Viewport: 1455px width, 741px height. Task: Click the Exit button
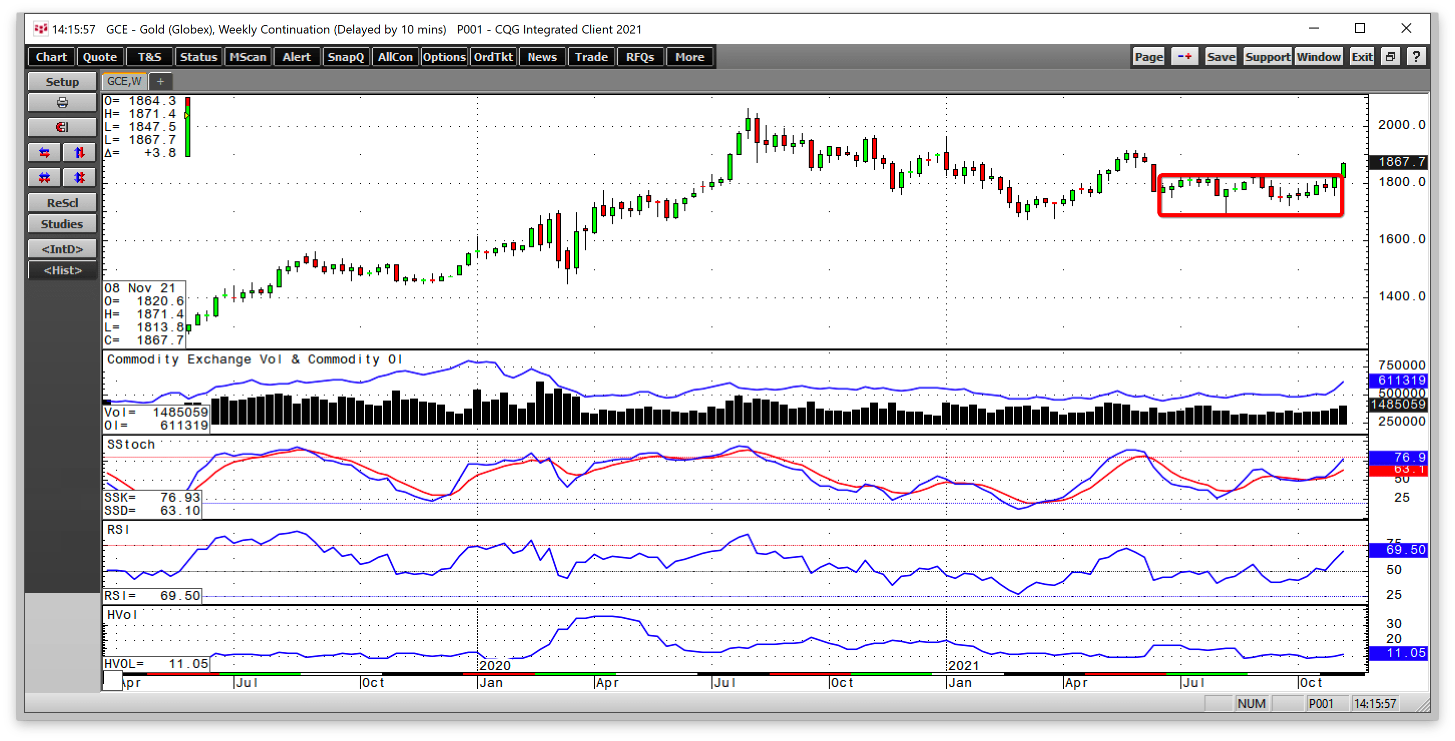(1362, 57)
